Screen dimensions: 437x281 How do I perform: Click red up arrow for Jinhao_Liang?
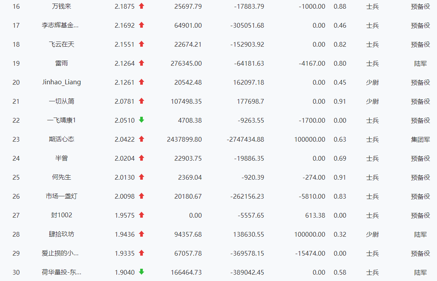141,82
